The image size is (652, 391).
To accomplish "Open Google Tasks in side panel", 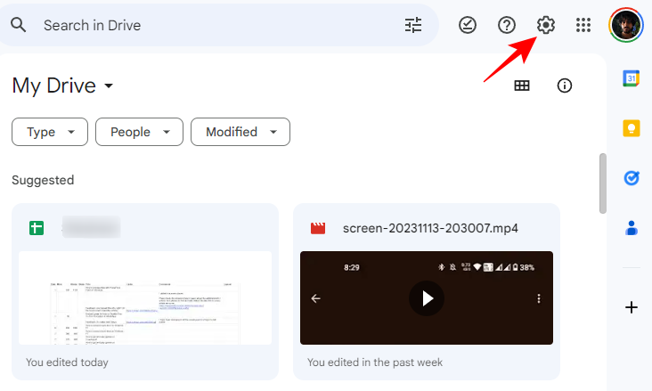I will pyautogui.click(x=632, y=178).
